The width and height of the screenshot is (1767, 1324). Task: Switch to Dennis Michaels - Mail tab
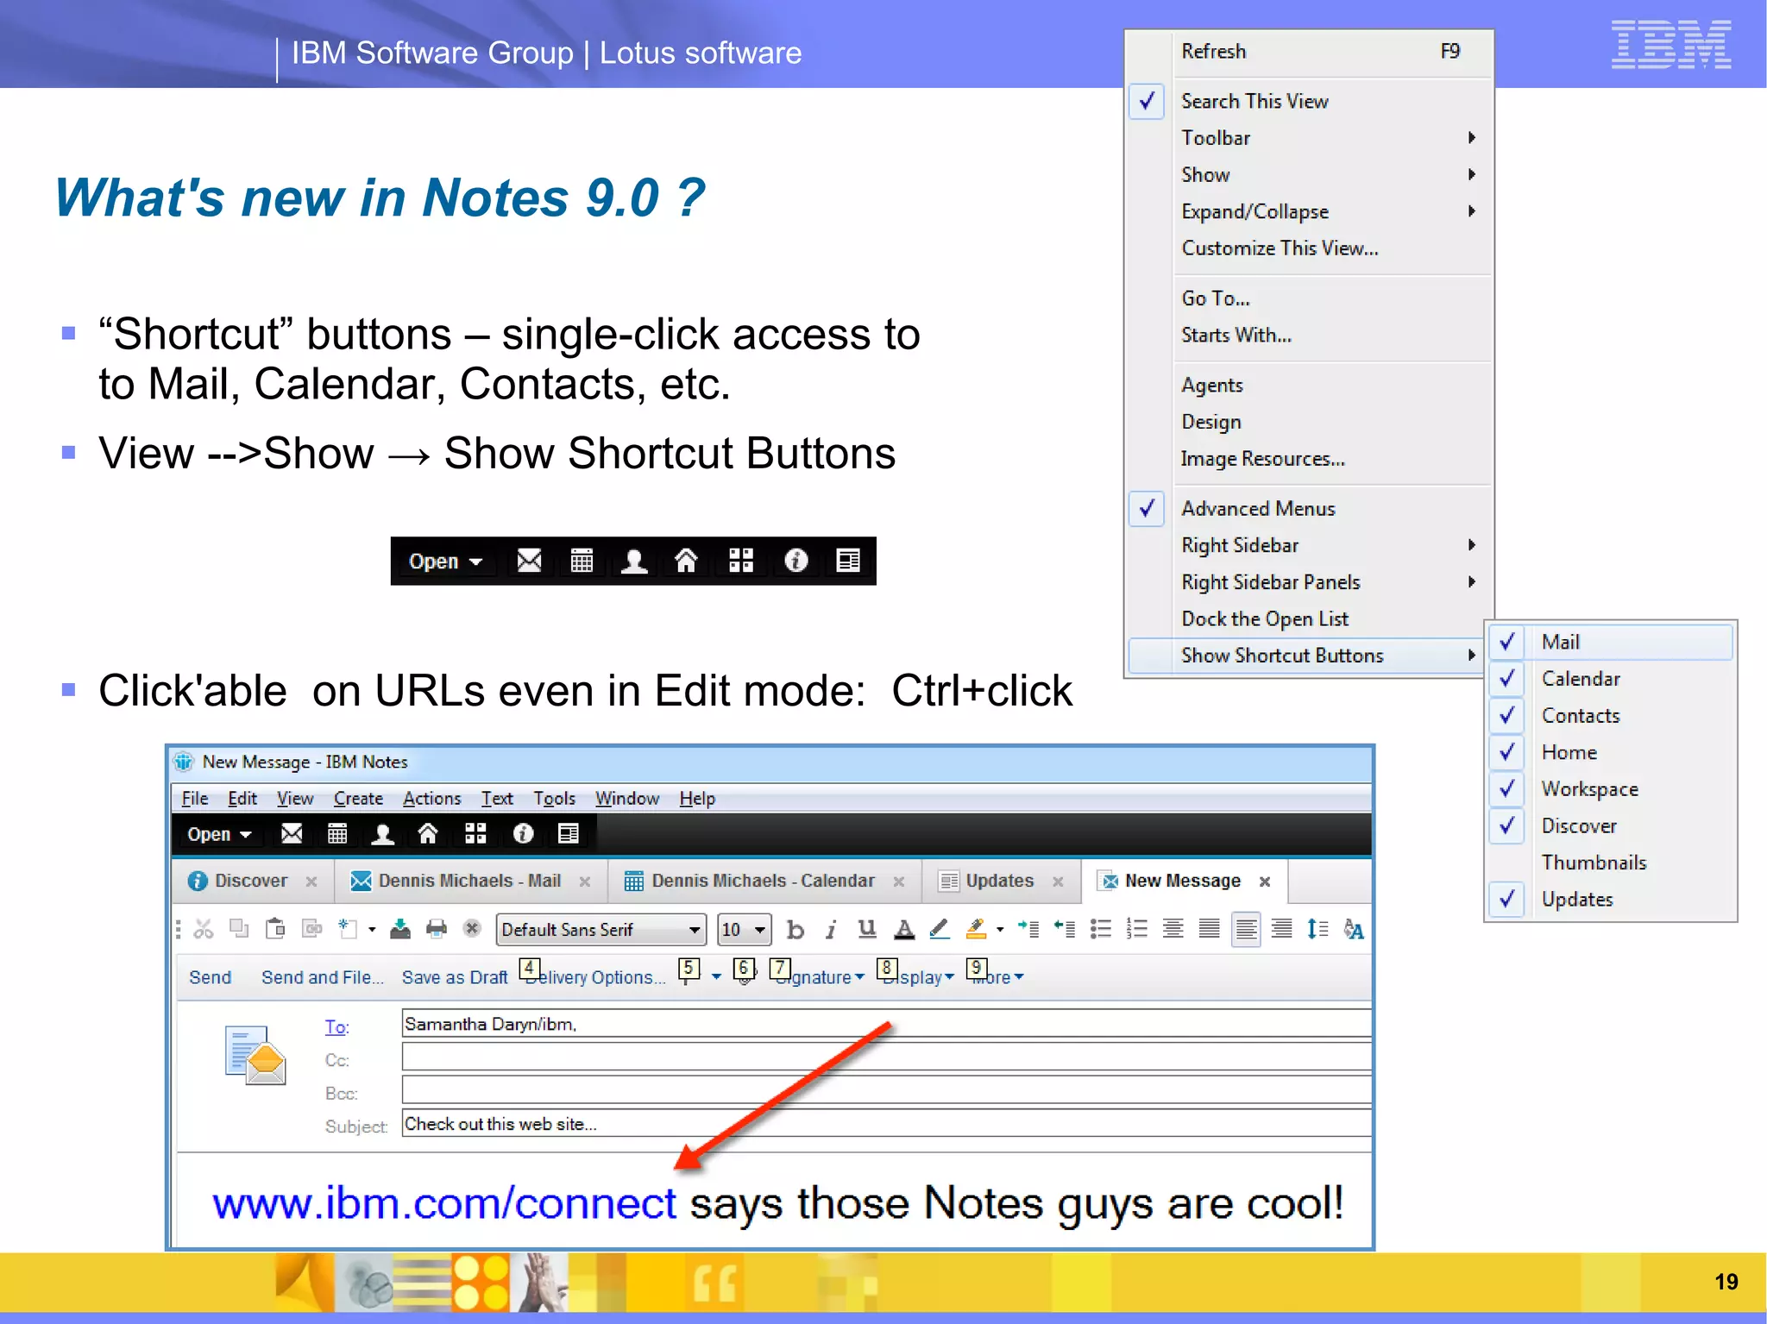[470, 881]
